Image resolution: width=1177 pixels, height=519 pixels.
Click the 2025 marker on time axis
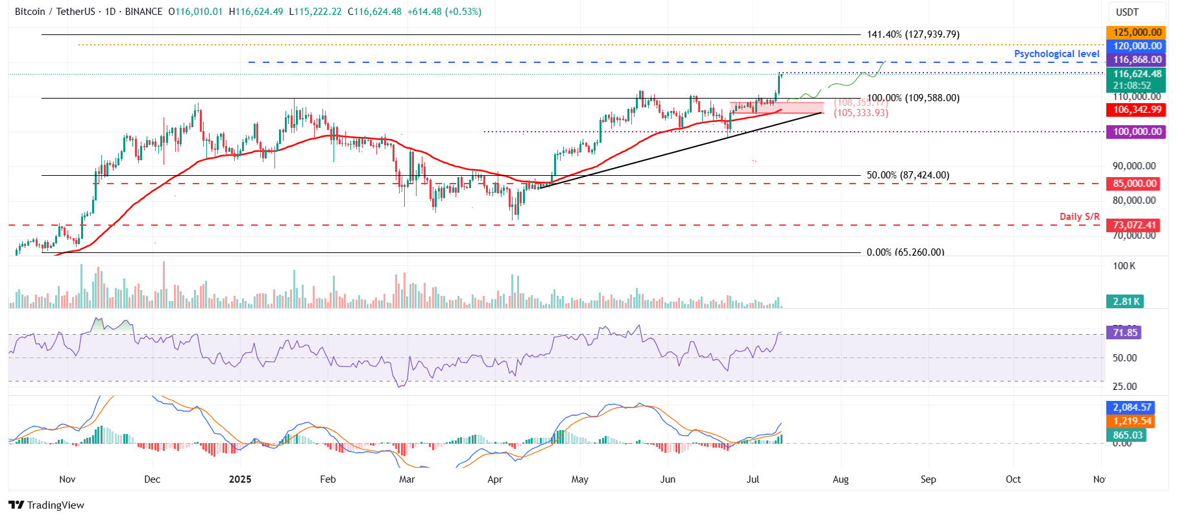[x=240, y=479]
